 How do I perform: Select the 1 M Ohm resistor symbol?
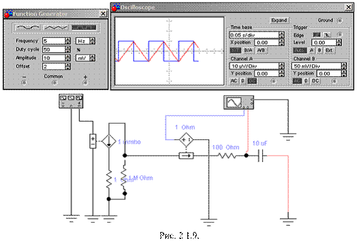tap(124, 178)
